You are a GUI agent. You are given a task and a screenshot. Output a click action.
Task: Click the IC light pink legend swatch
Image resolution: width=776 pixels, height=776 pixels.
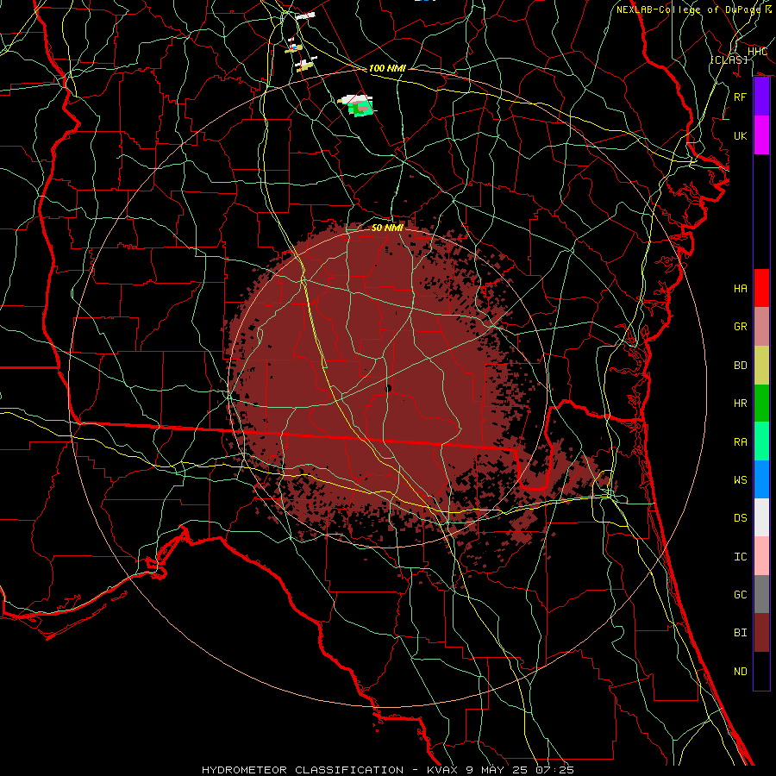(x=761, y=556)
